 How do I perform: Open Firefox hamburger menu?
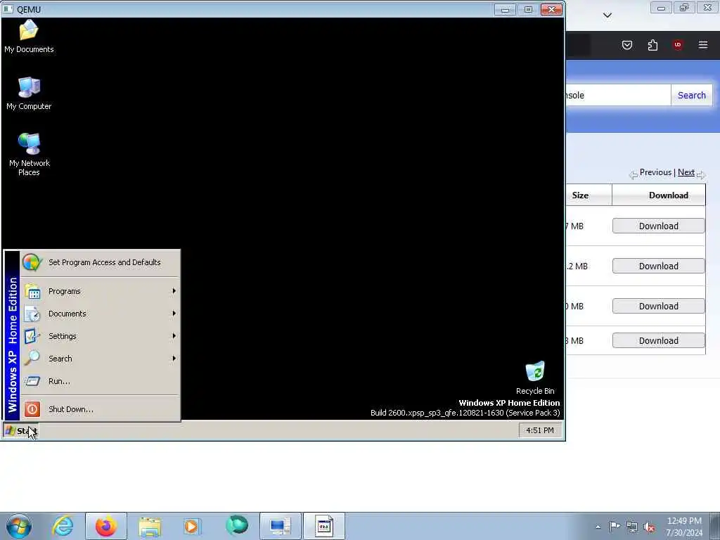(x=703, y=44)
